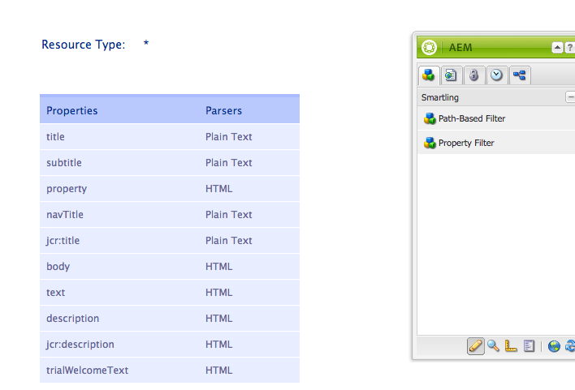Switch to Preview mode magnifier icon
The image size is (575, 390).
(x=493, y=346)
